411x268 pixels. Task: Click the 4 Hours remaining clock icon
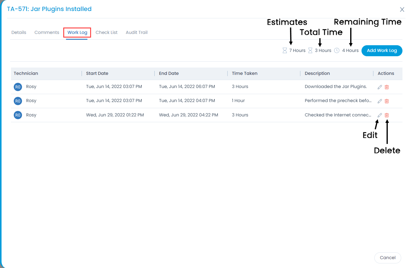pyautogui.click(x=337, y=51)
